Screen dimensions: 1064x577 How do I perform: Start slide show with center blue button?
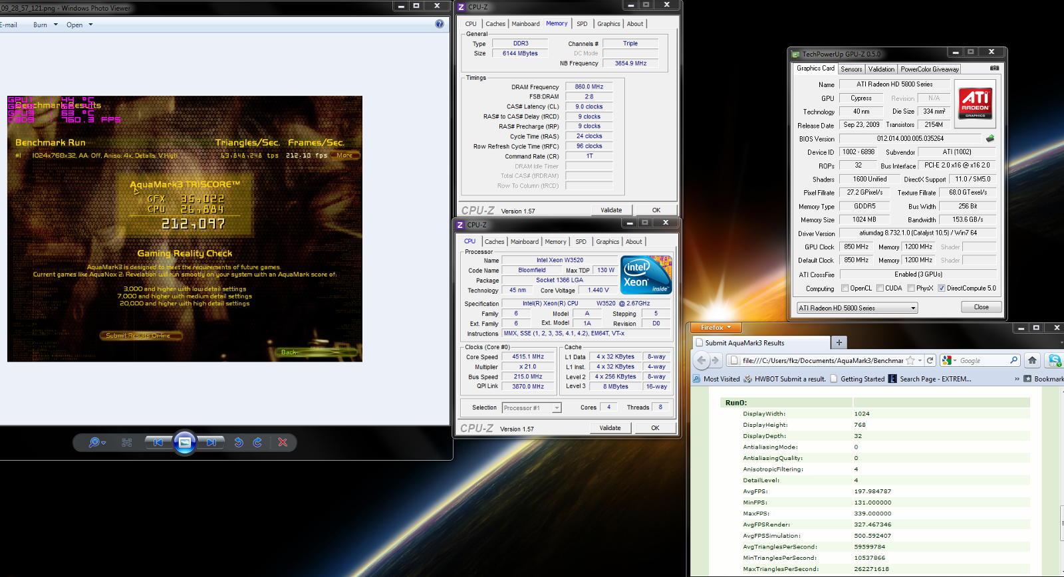pos(185,442)
